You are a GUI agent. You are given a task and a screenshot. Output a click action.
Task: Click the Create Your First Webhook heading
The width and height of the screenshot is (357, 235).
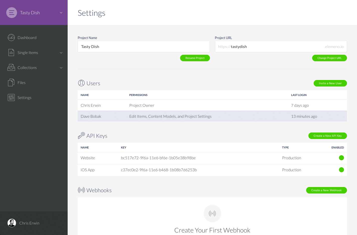(212, 230)
